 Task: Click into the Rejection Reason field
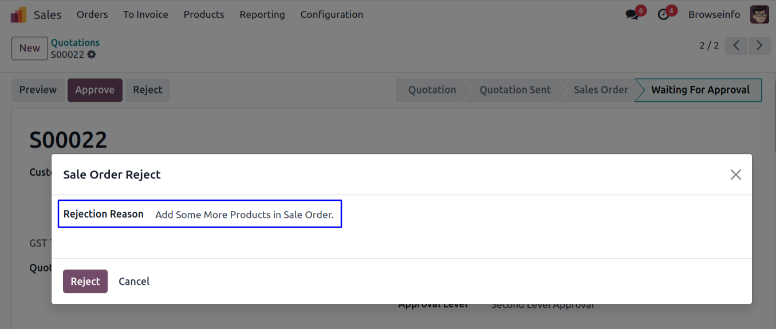coord(245,215)
